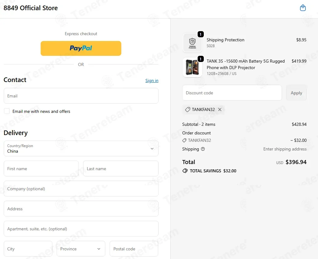Viewport: 318px width, 259px height.
Task: Remove the TANKFAN32 discount code tag
Action: tap(220, 109)
